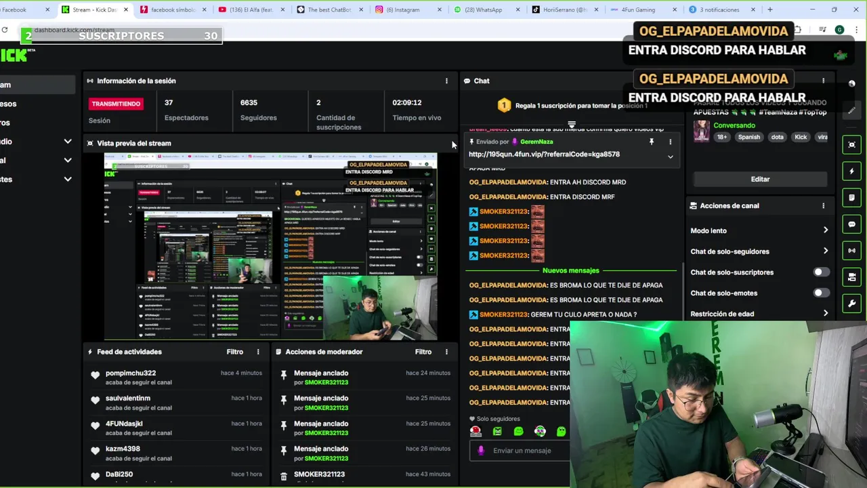Screen dimensions: 867x488
Task: Open the screen focus icon in right sidebar
Action: (852, 144)
